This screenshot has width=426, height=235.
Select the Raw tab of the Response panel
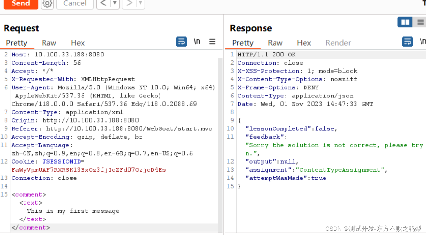275,43
